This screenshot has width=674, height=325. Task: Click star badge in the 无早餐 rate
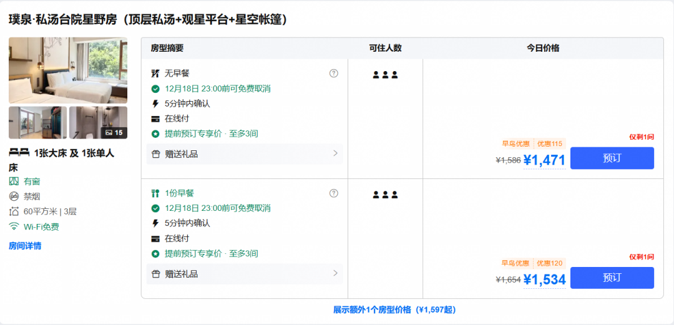[155, 133]
